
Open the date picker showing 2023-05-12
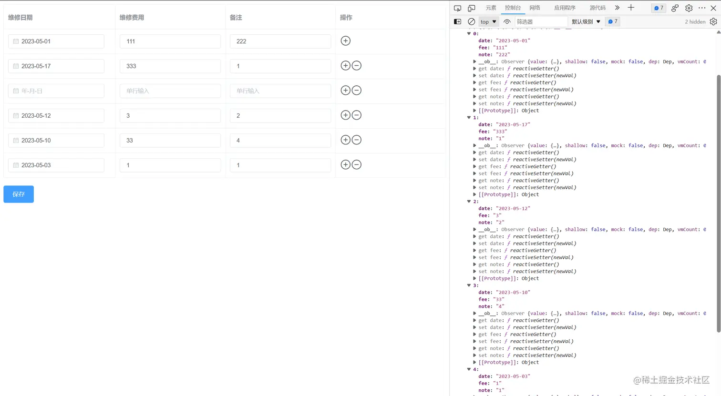pyautogui.click(x=56, y=115)
